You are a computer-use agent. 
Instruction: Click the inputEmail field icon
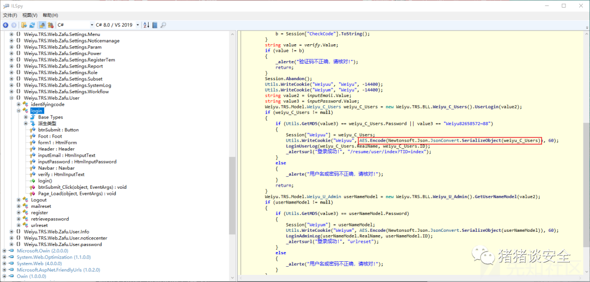coord(32,155)
